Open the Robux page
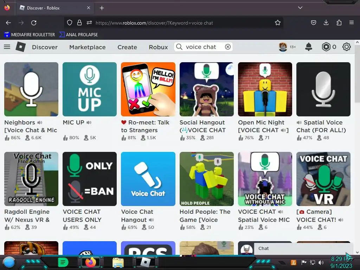The width and height of the screenshot is (360, 270). (159, 47)
